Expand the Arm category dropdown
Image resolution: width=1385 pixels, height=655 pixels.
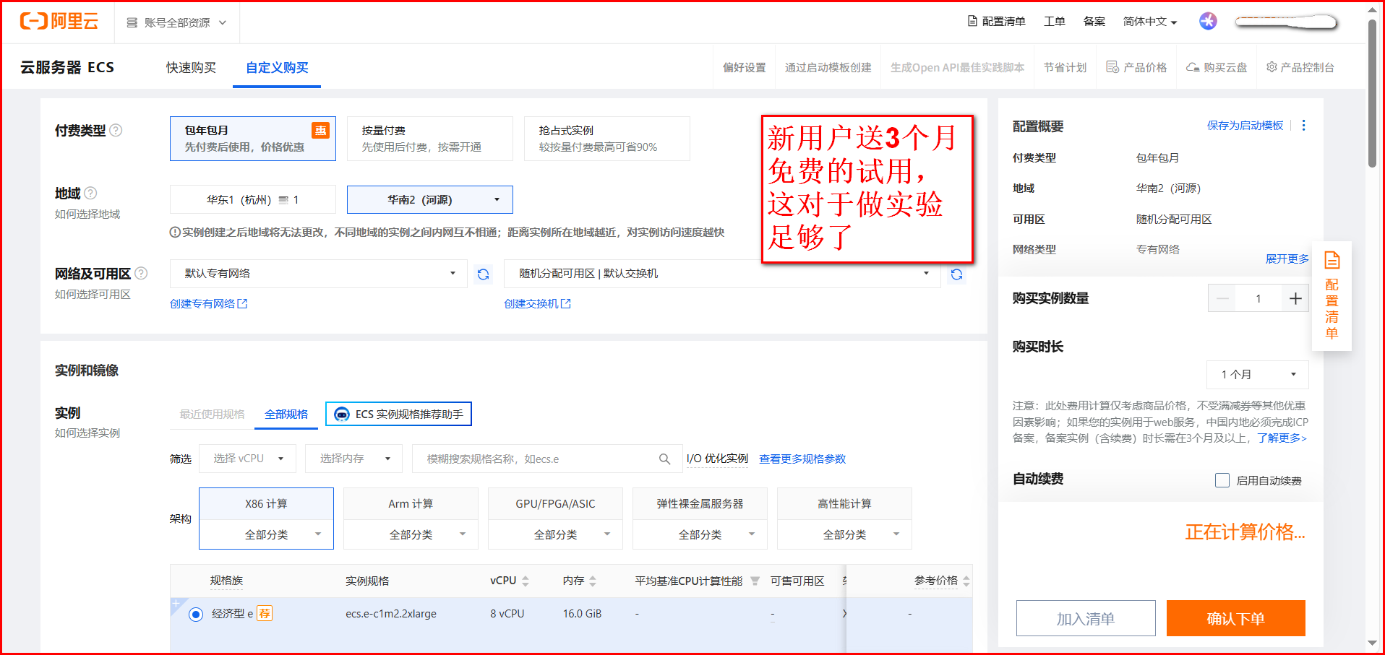[x=411, y=534]
